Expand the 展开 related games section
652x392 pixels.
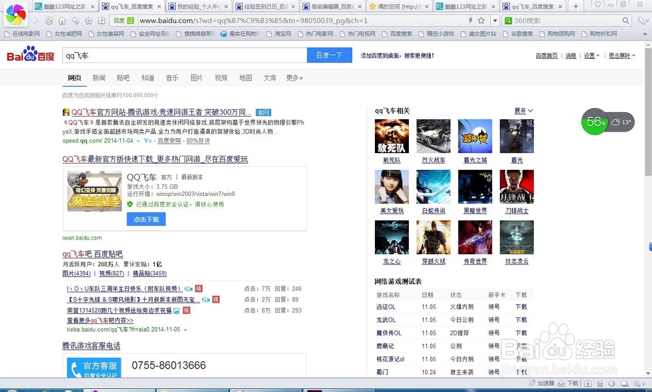pyautogui.click(x=524, y=111)
